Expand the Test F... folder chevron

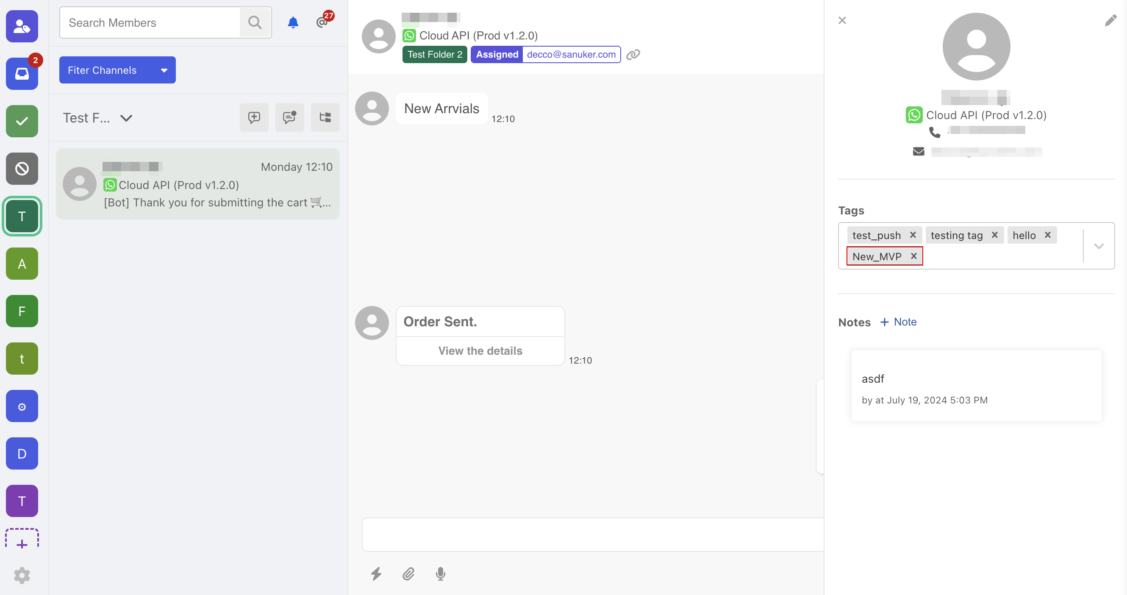click(x=126, y=118)
